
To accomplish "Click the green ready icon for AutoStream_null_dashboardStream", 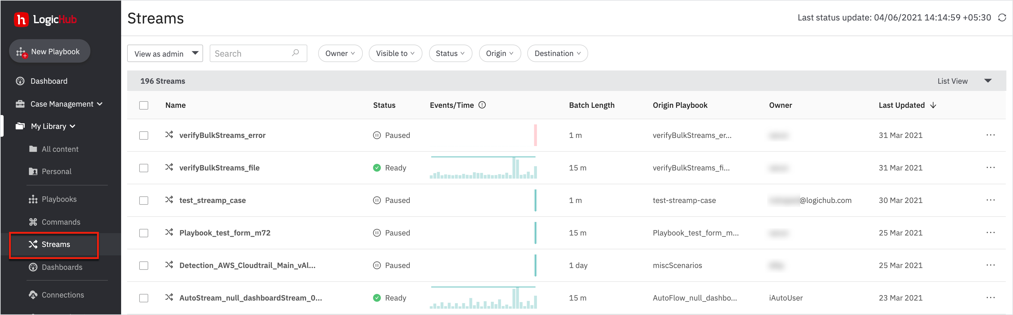I will 377,298.
